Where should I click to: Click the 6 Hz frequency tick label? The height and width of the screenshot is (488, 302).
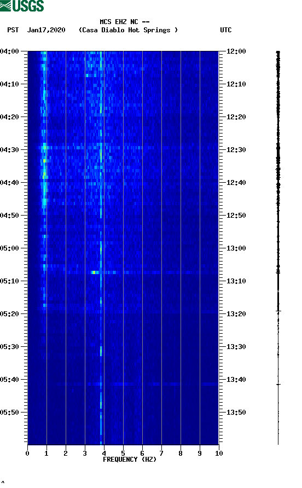[x=142, y=453]
